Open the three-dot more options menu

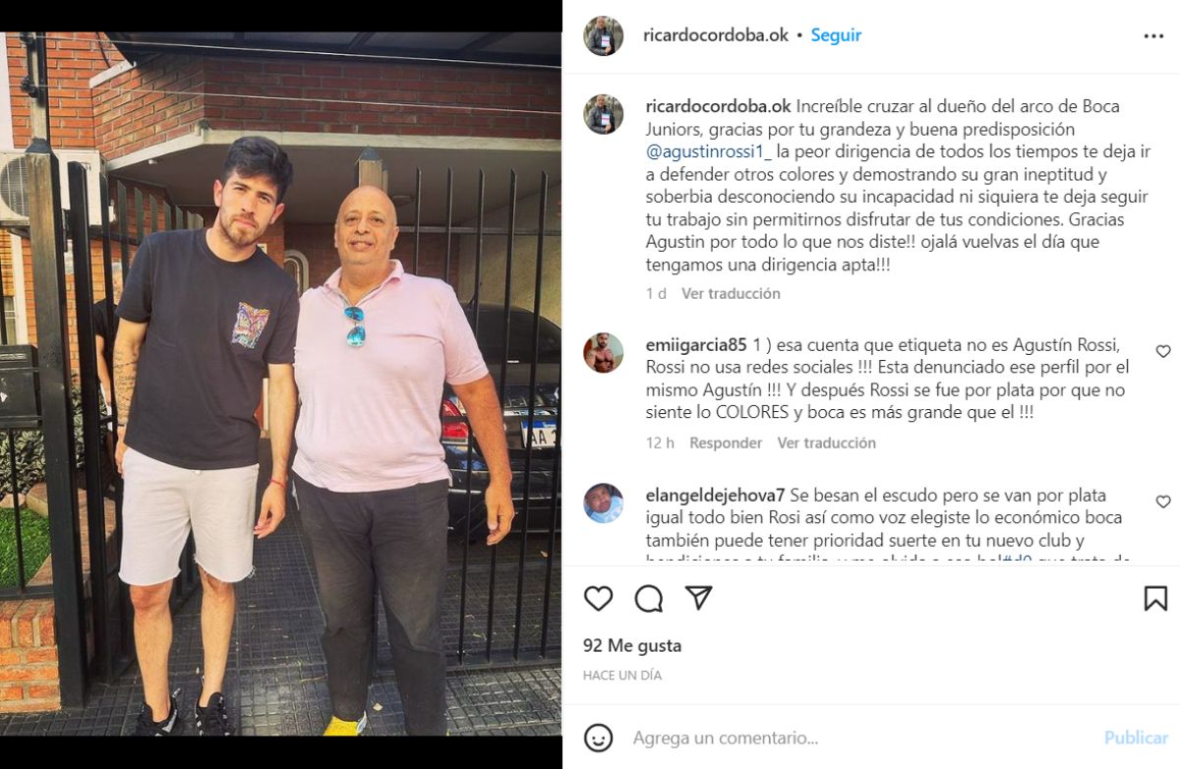(x=1153, y=35)
